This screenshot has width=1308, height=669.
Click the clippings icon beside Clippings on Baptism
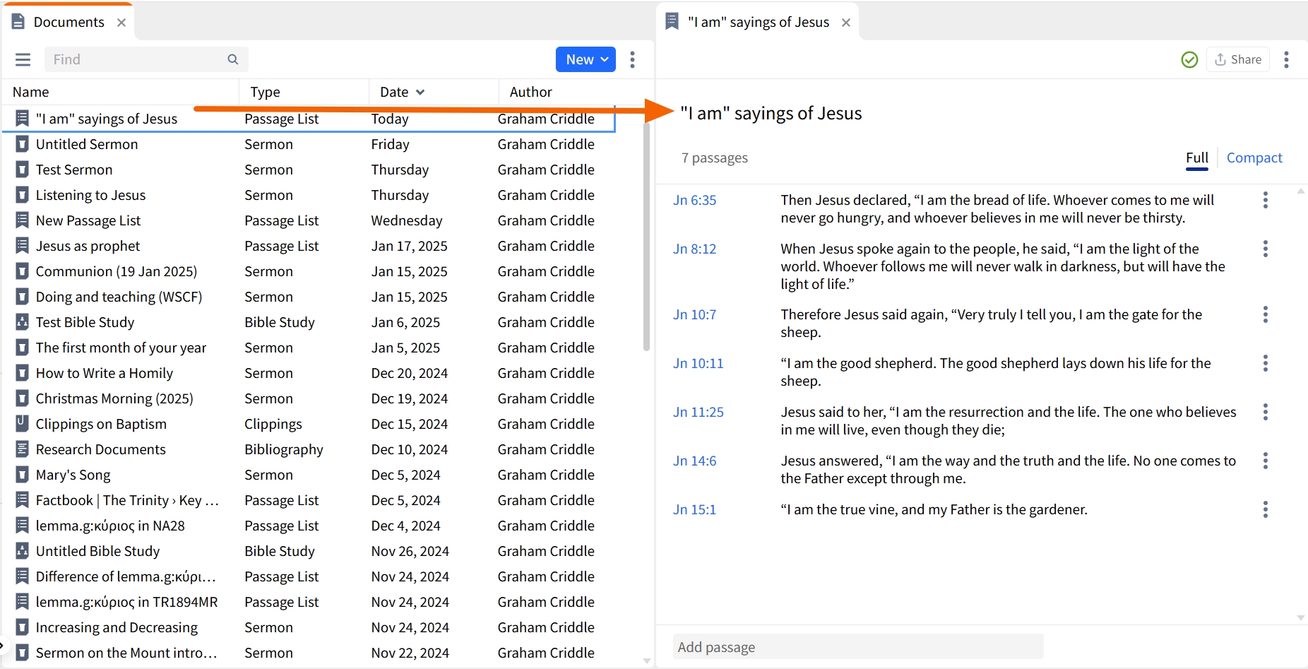(23, 424)
